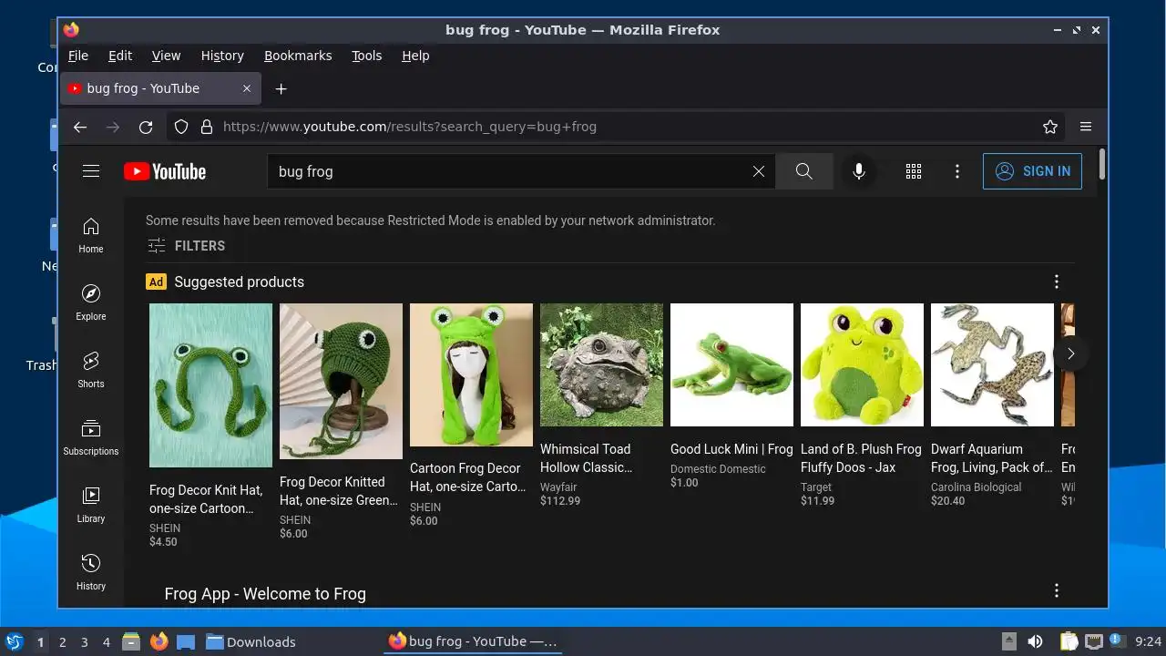Open the clipboard tray icon
Image resolution: width=1166 pixels, height=656 pixels.
pyautogui.click(x=1069, y=641)
